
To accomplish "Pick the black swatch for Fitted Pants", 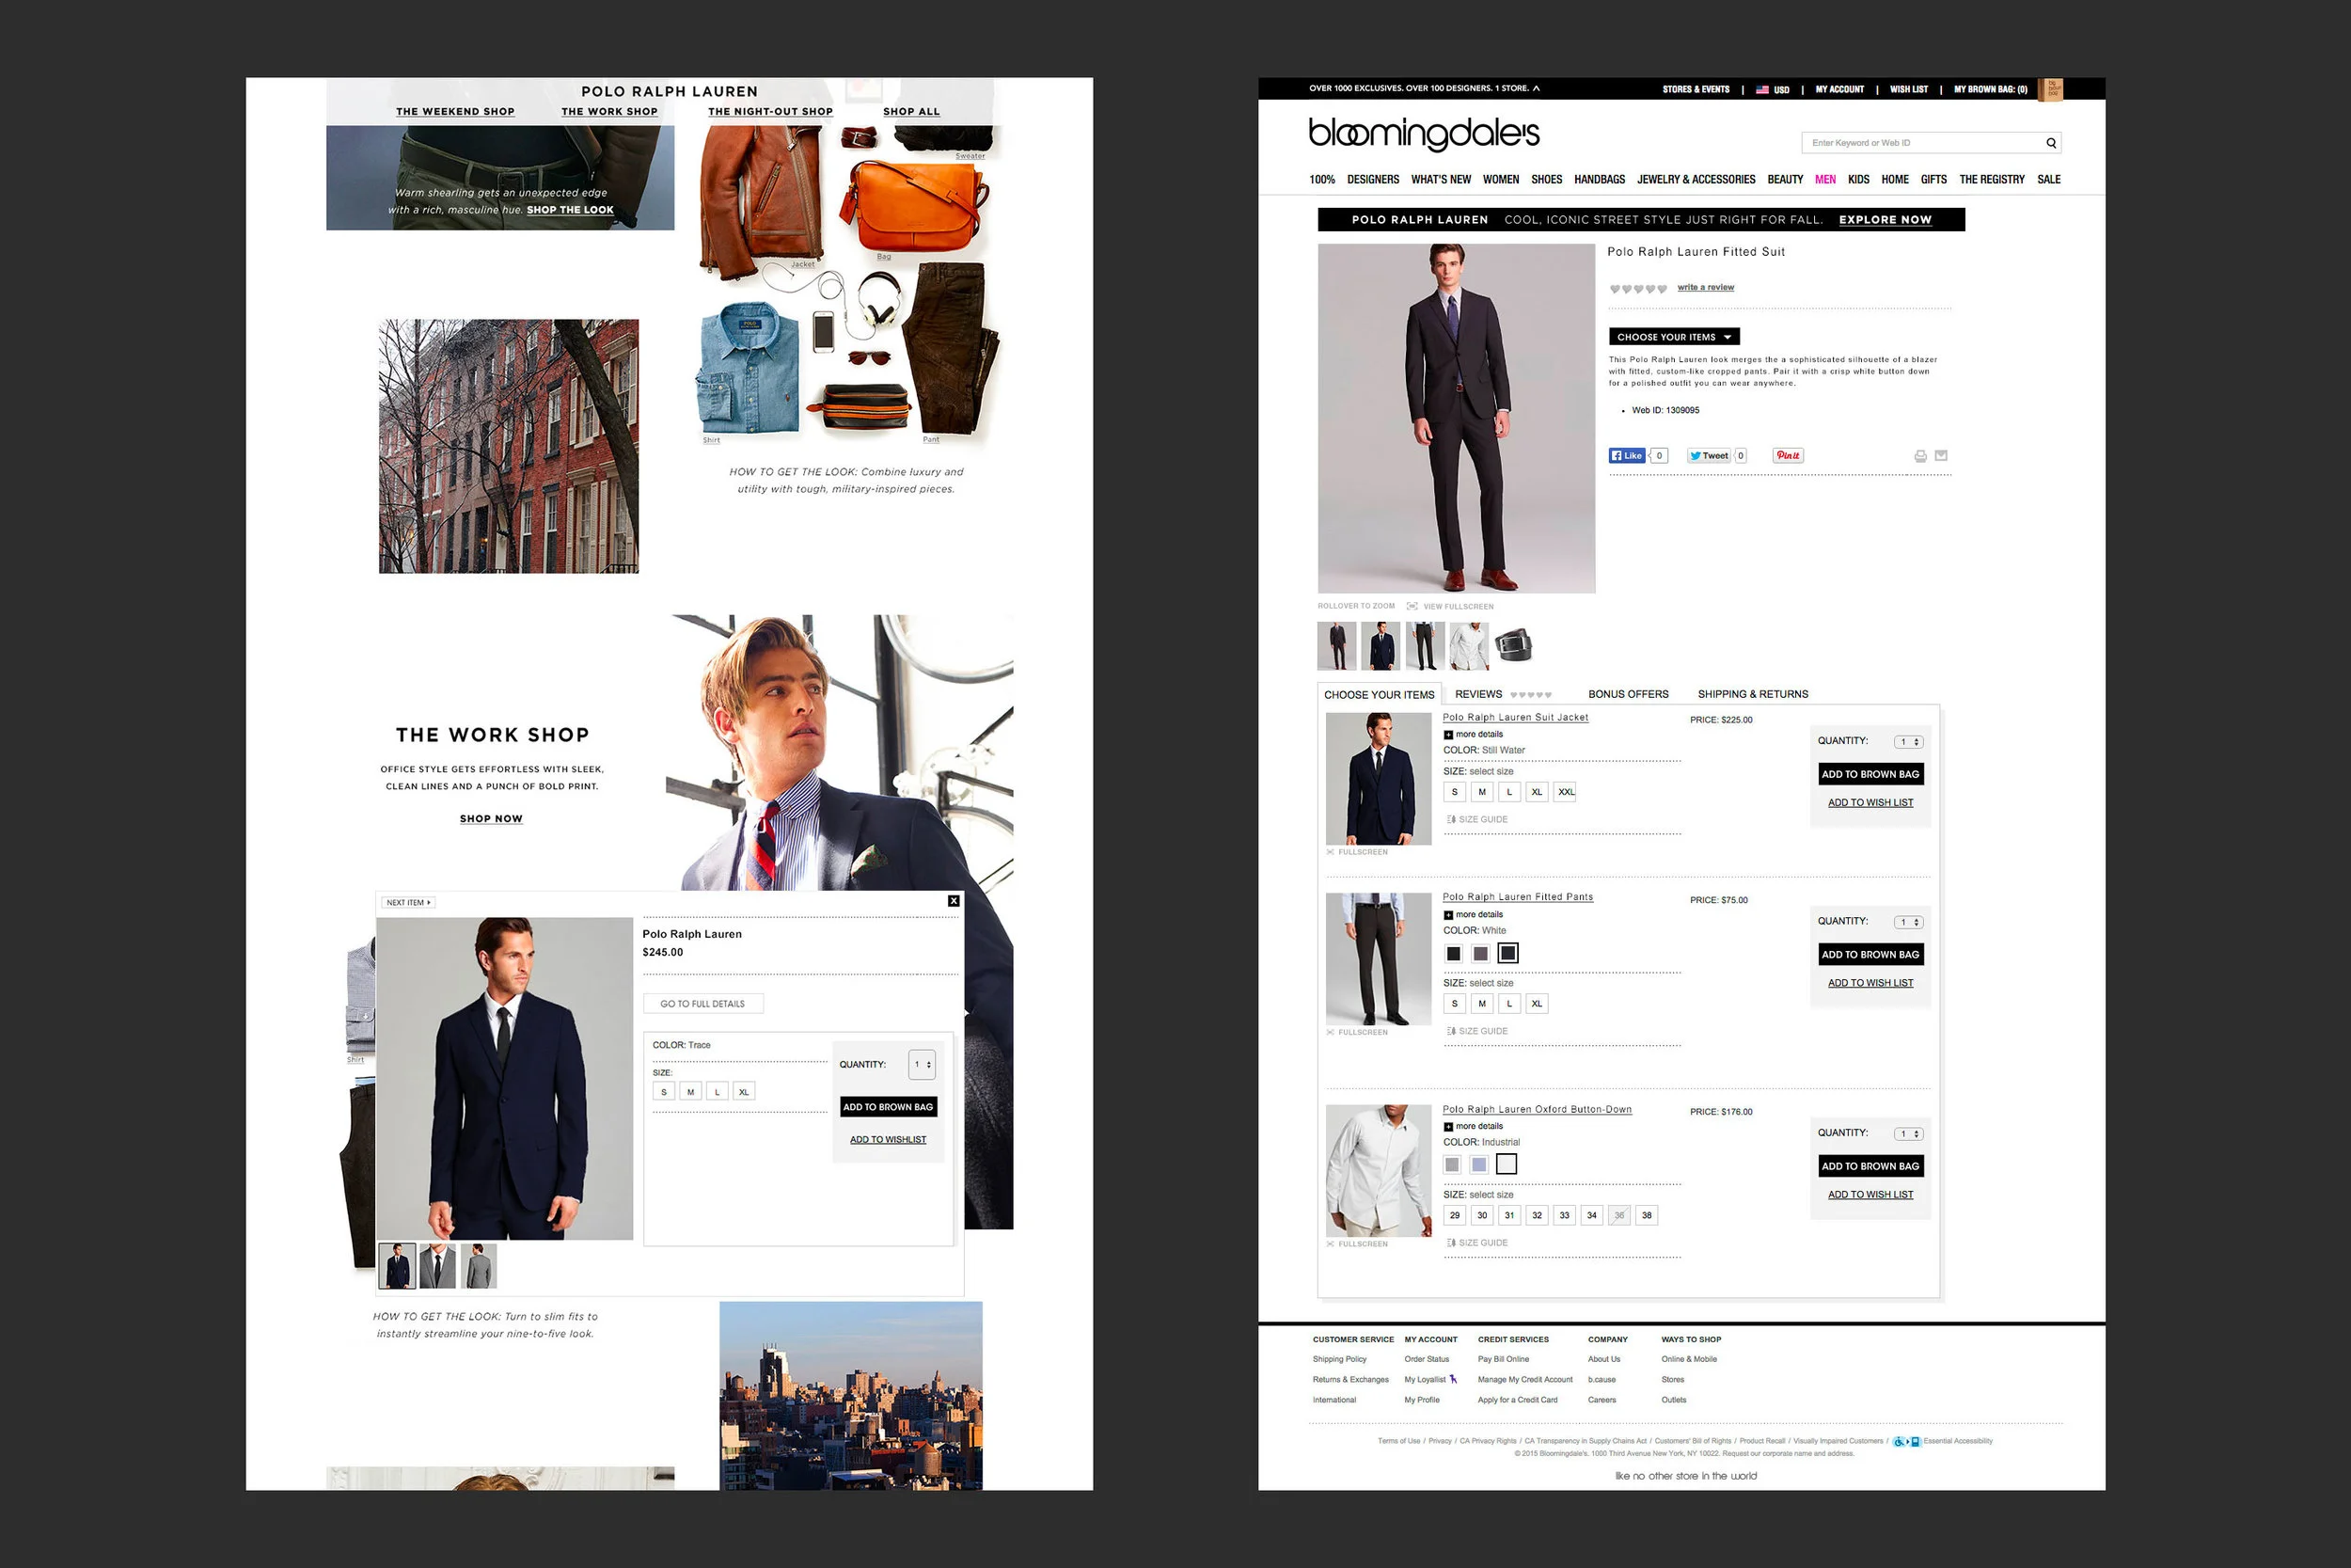I will [1453, 954].
